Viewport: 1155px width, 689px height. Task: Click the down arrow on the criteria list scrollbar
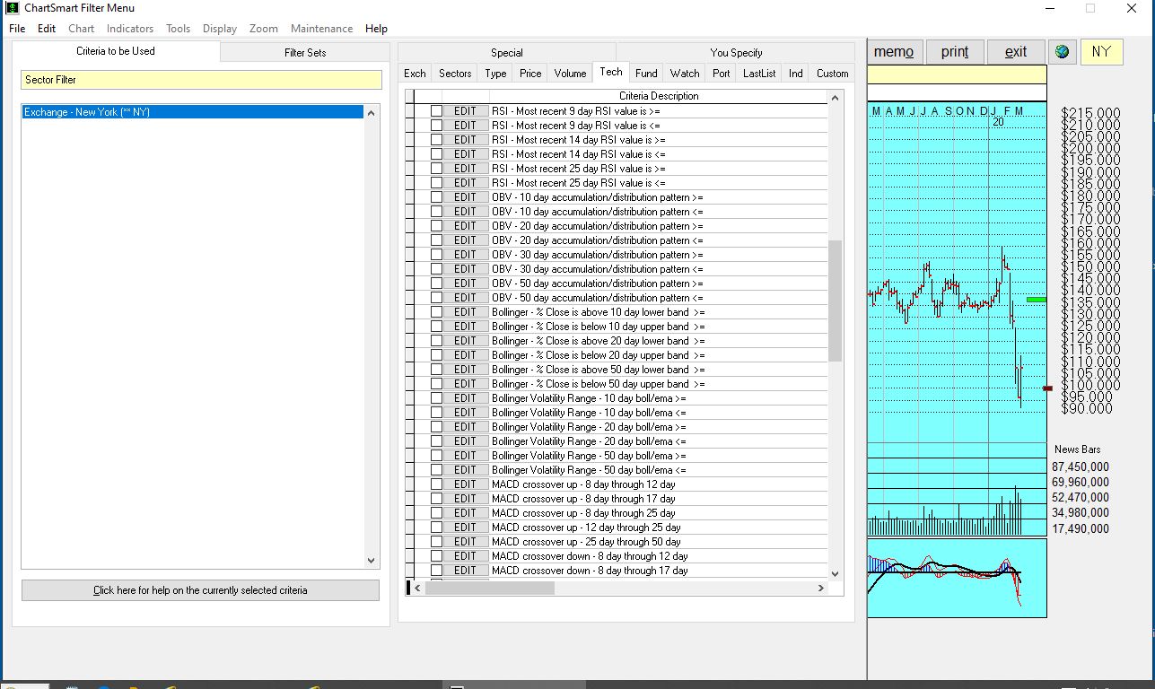point(836,573)
